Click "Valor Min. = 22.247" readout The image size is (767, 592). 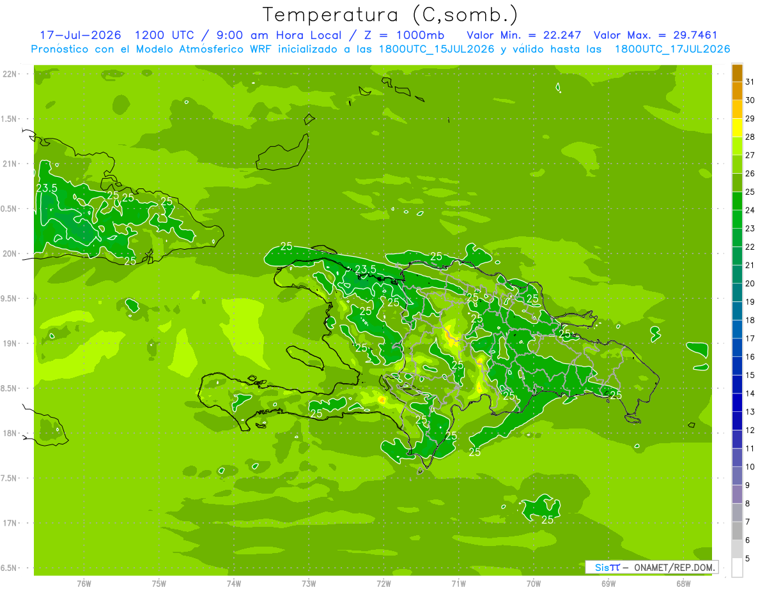tap(524, 34)
